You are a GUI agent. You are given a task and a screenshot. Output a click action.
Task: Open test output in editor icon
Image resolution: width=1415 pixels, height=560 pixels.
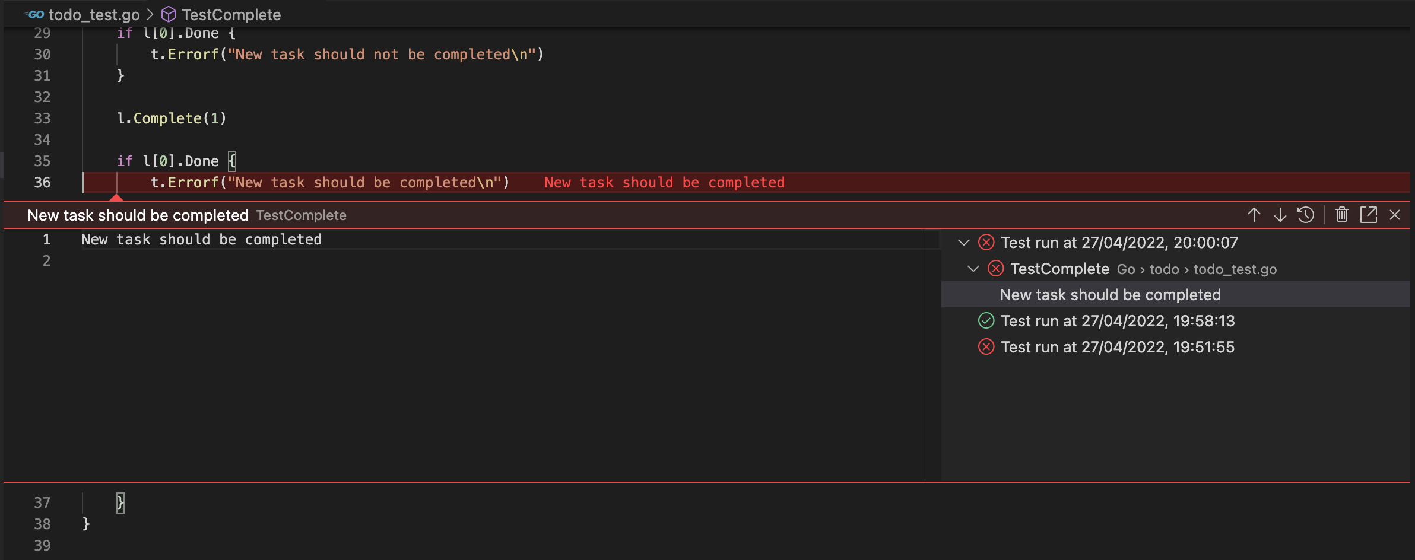pos(1368,215)
